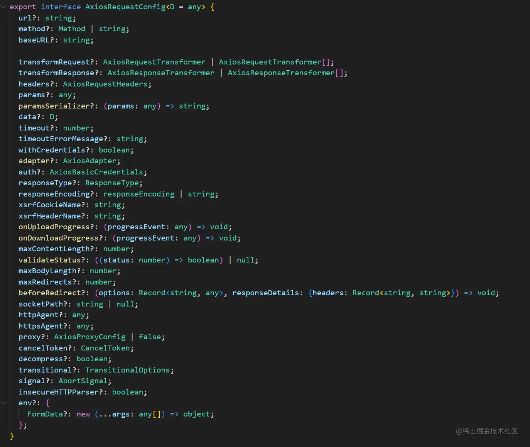This screenshot has width=530, height=447.
Task: Click the 'interface' keyword
Action: point(61,7)
